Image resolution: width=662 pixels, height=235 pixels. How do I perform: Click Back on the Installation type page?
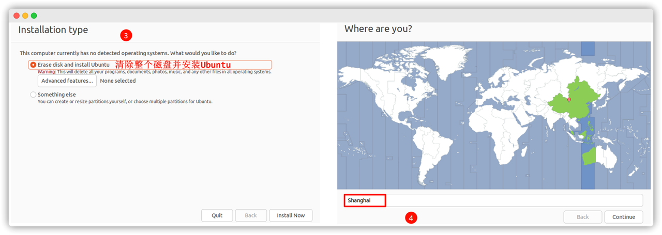(251, 215)
